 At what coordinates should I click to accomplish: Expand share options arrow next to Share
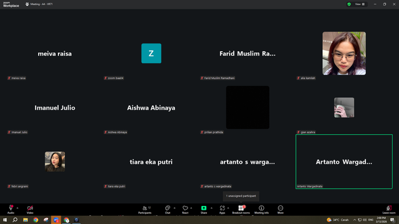click(211, 208)
